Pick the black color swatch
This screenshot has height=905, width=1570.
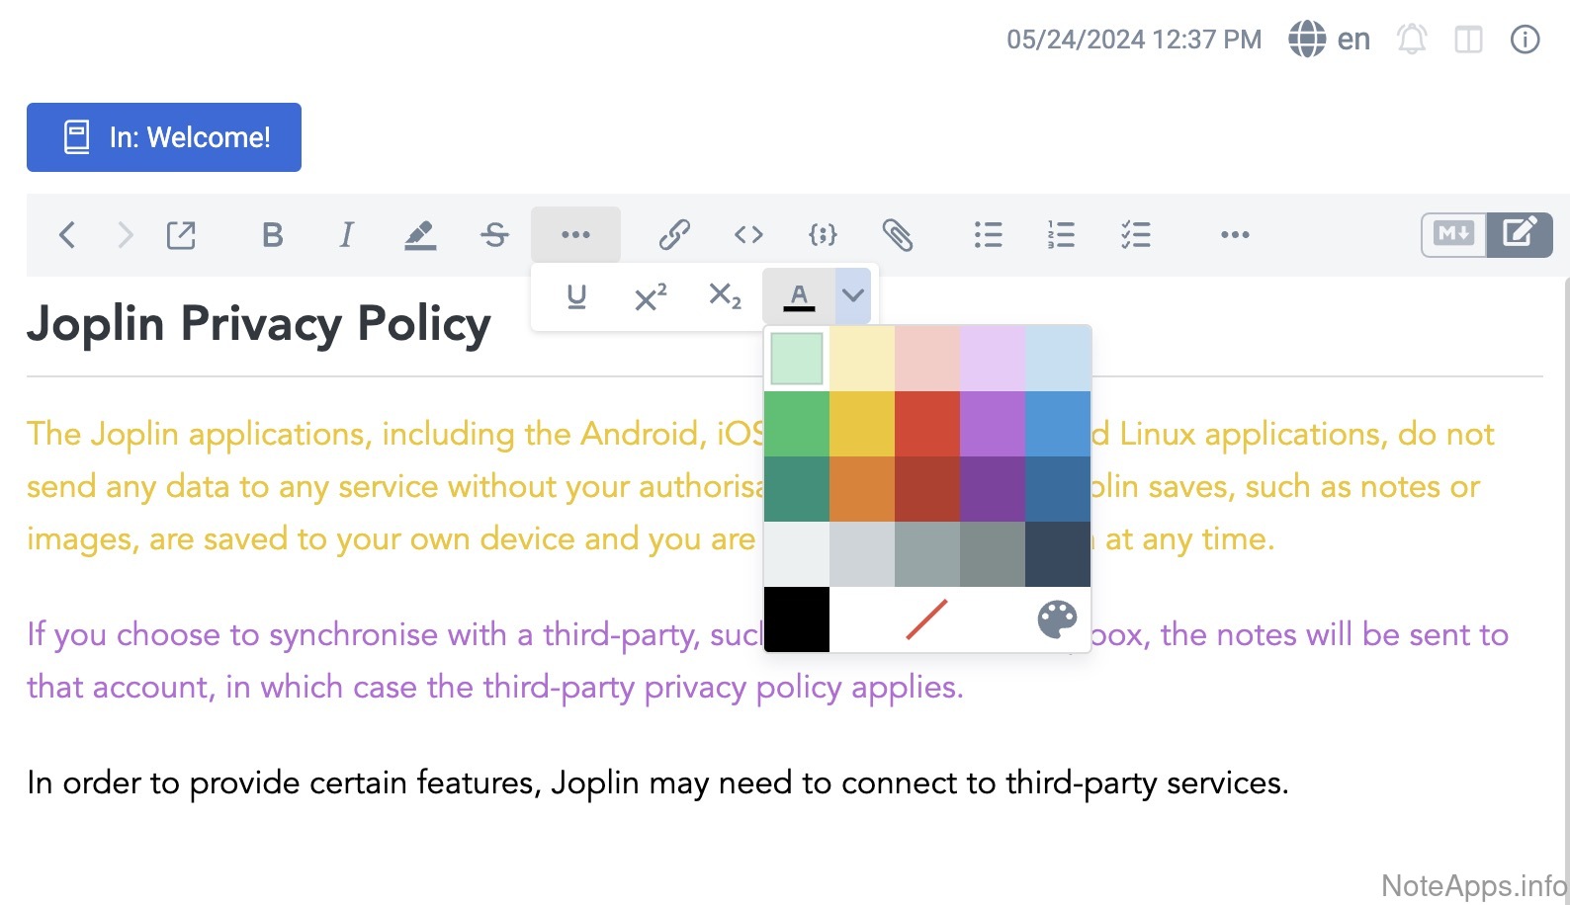(797, 619)
